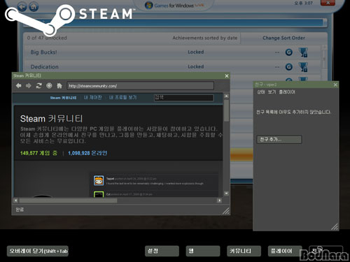The height and width of the screenshot is (262, 350).
Task: Open the 내 프로필 보기 page link
Action: coord(123,98)
